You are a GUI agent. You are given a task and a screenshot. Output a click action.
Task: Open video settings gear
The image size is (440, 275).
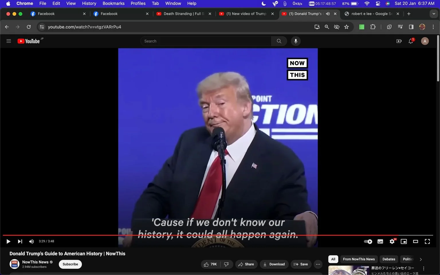tap(392, 241)
